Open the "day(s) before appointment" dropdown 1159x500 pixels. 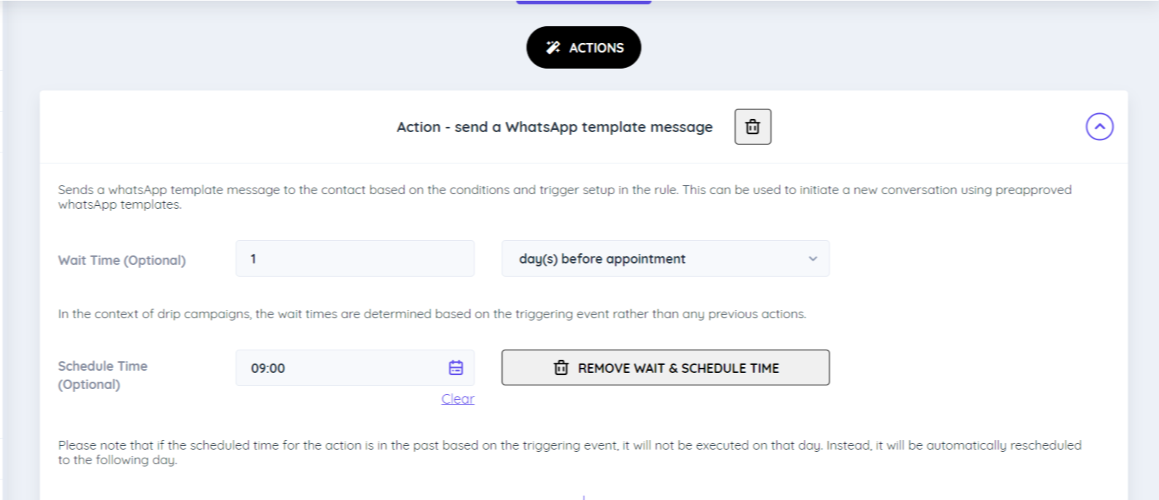pos(665,259)
